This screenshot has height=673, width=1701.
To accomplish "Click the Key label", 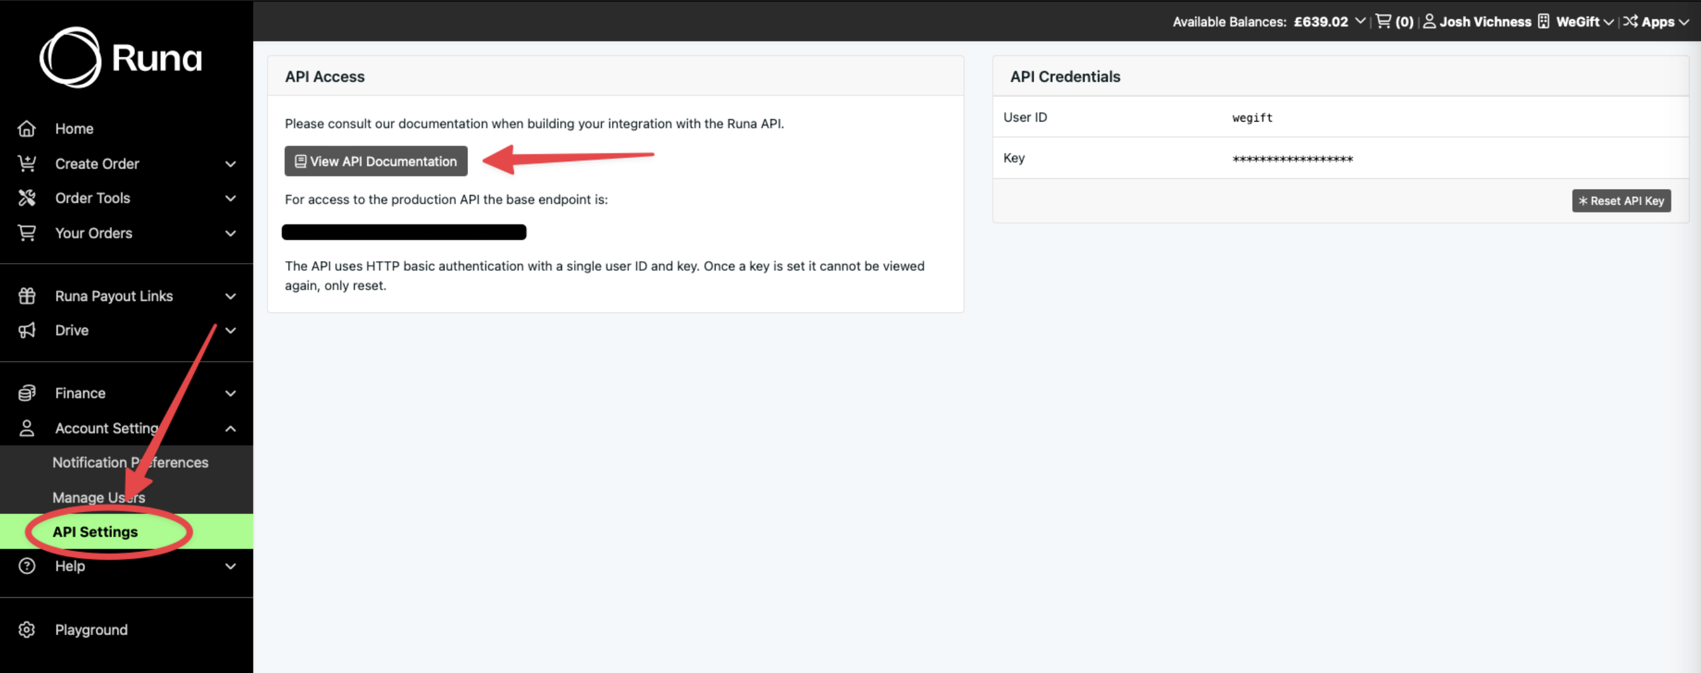I will 1014,158.
